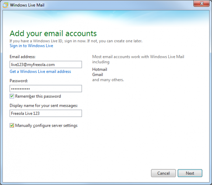Screen dimensions: 212x185
Task: Click the Cancel button
Action: click(x=163, y=173)
